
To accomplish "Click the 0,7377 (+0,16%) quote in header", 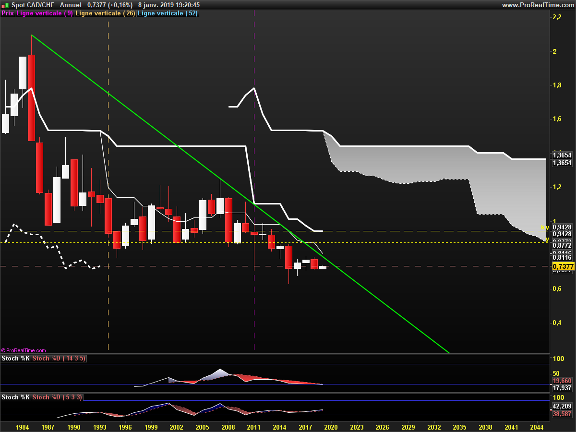I will pos(110,5).
